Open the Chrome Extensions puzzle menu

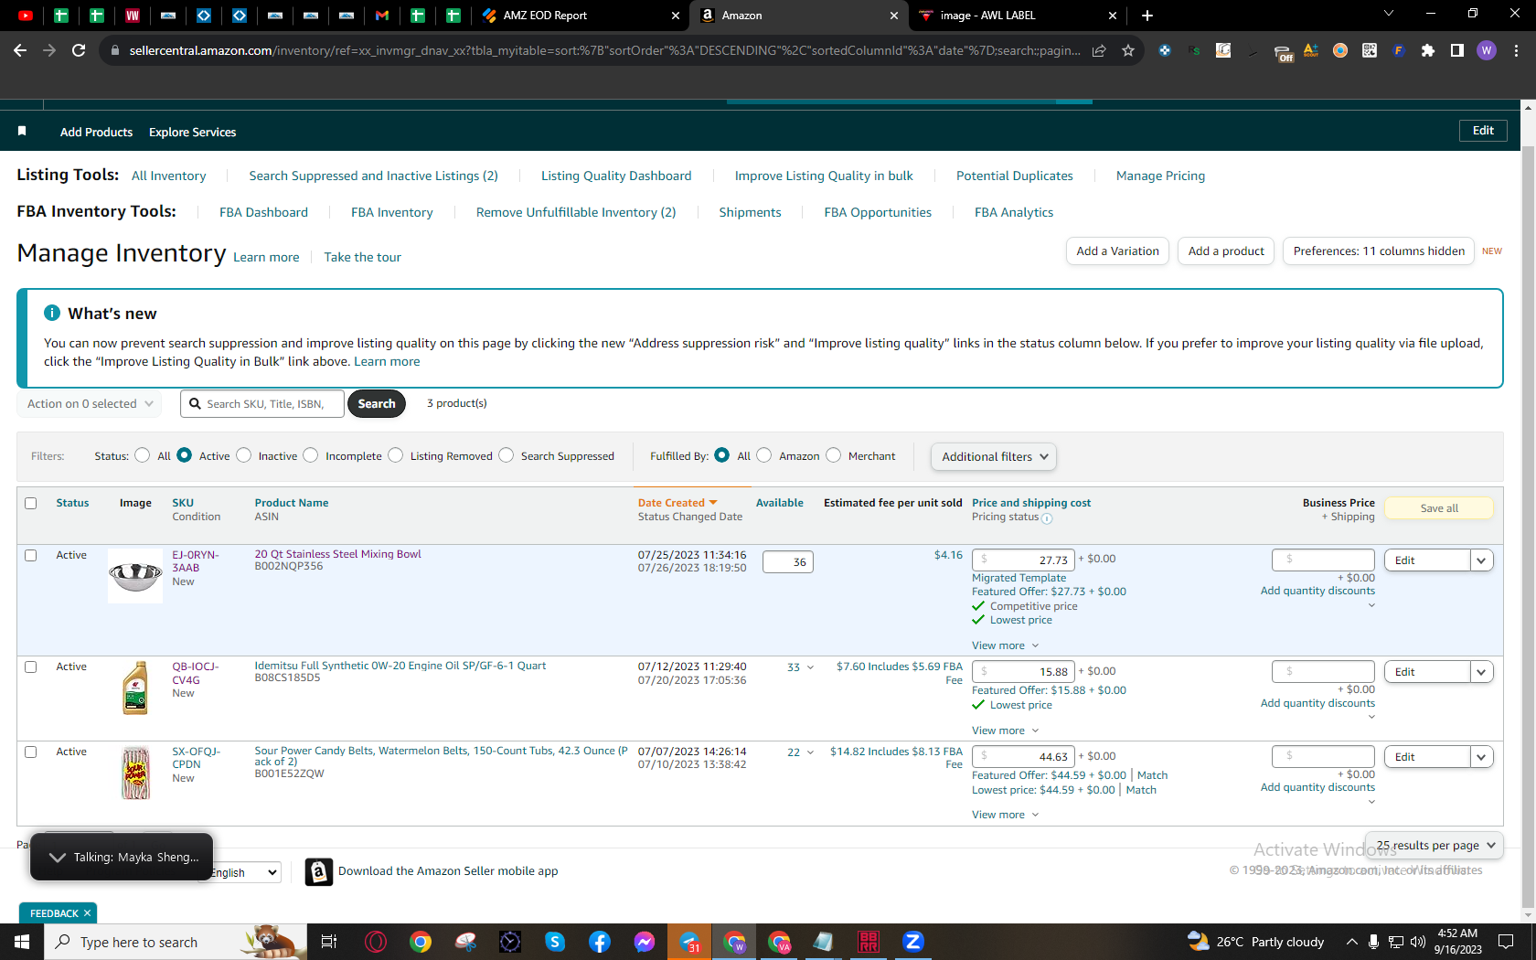(x=1428, y=50)
